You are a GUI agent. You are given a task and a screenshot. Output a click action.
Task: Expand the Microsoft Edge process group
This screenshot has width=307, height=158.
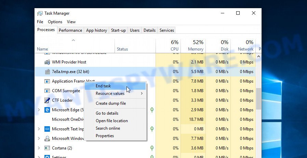pos(39,110)
